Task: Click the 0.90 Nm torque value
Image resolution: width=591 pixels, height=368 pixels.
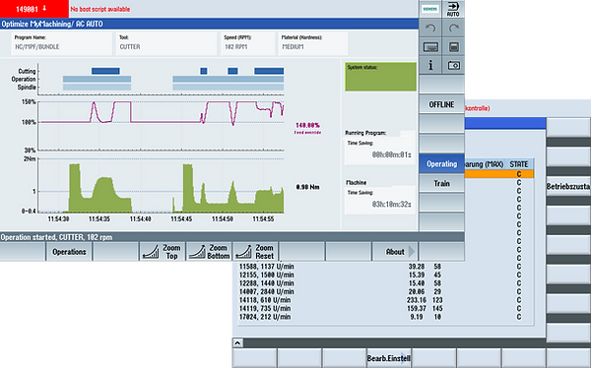Action: pos(307,187)
